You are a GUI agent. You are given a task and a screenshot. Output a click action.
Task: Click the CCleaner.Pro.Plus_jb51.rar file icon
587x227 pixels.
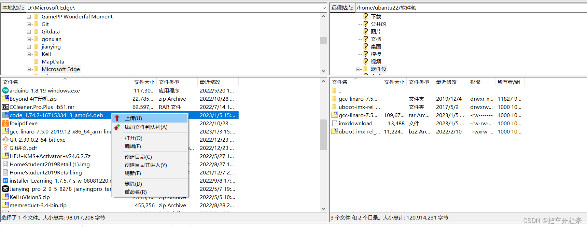5,107
